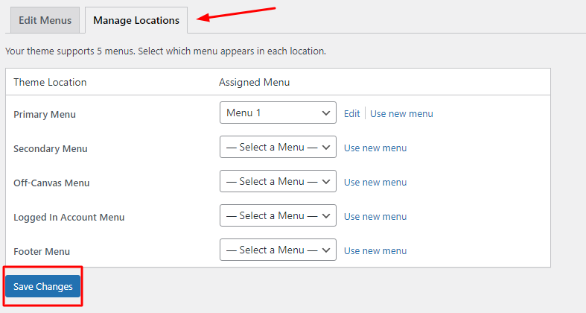Click the Assigned Menu column header

click(x=254, y=82)
